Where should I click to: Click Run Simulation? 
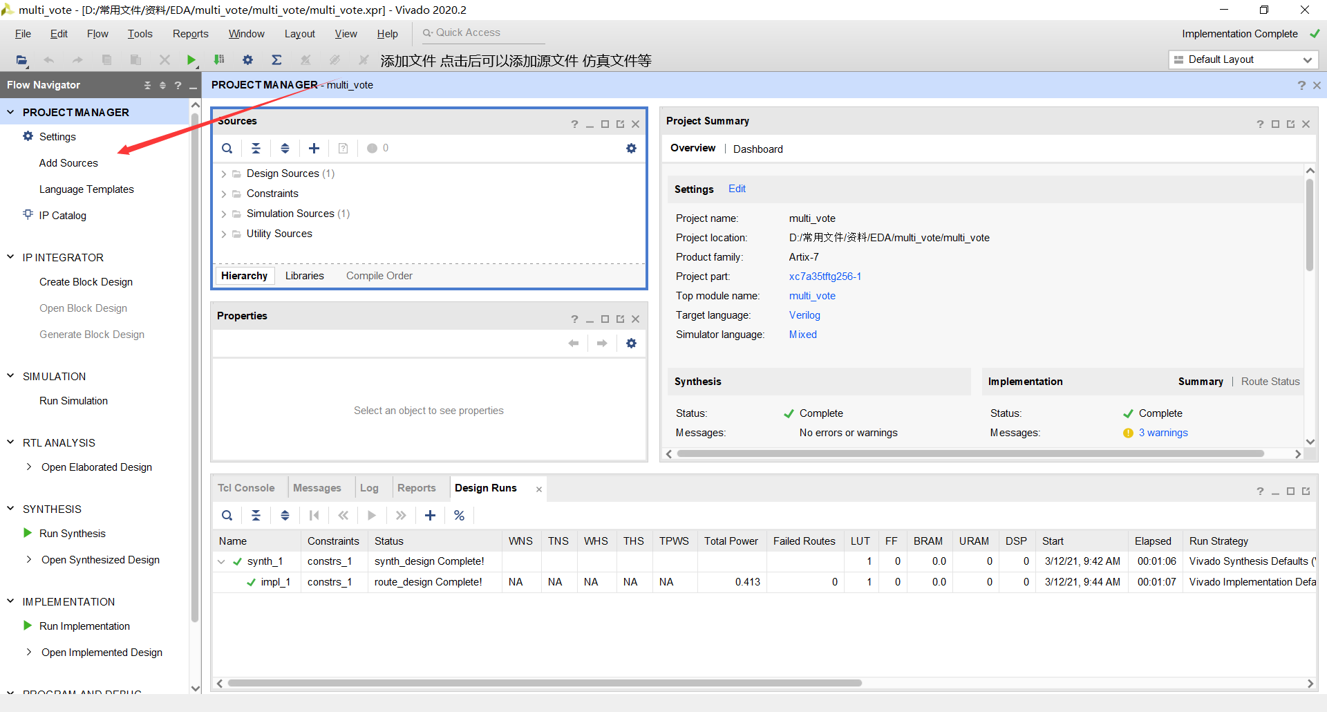click(x=73, y=401)
